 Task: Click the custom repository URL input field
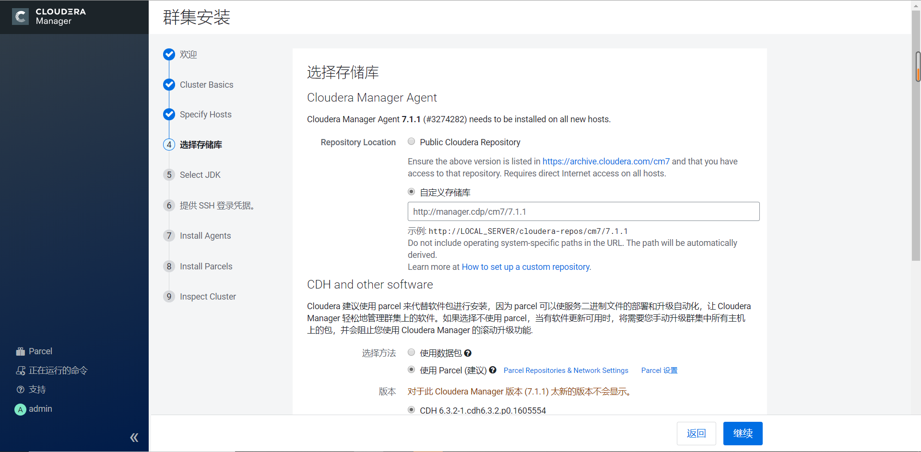584,211
